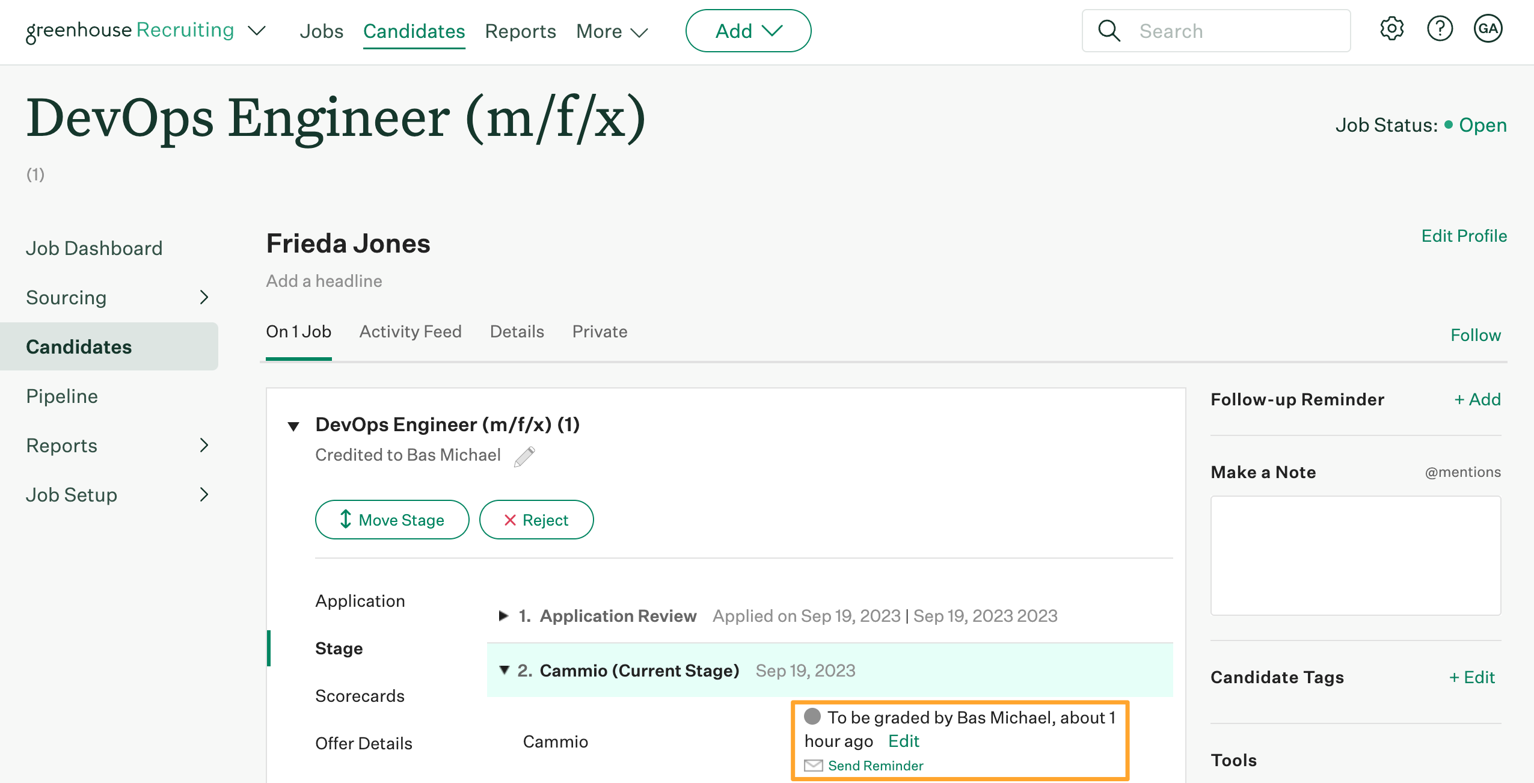Click the help question mark icon
Image resolution: width=1534 pixels, height=783 pixels.
point(1440,30)
